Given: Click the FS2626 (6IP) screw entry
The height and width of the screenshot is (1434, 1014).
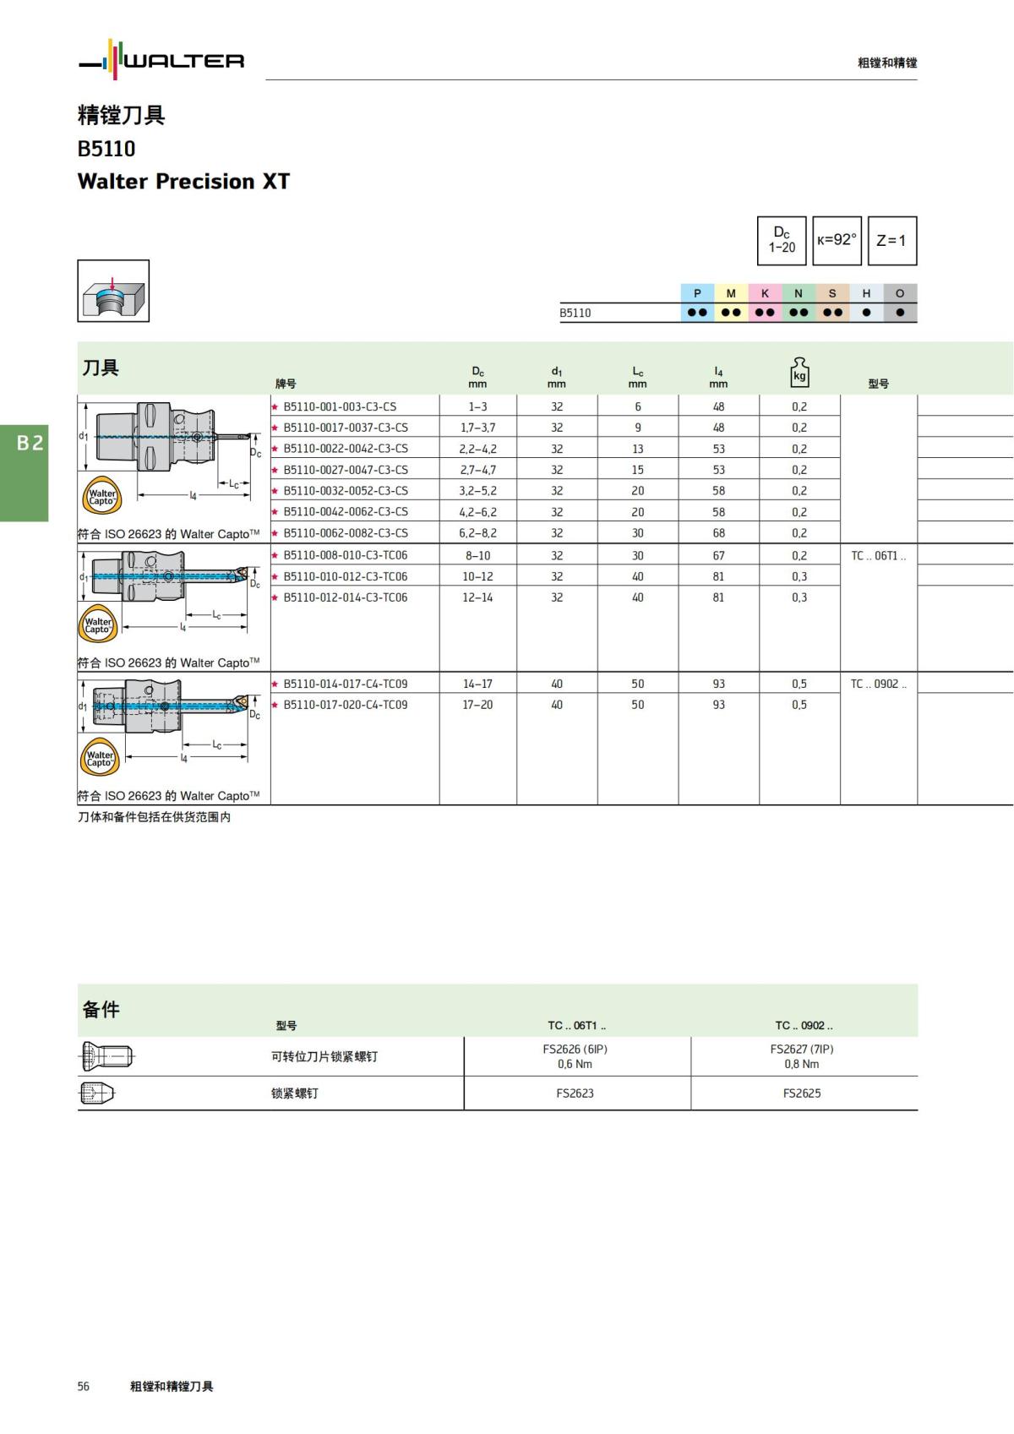Looking at the screenshot, I should coord(575,1049).
